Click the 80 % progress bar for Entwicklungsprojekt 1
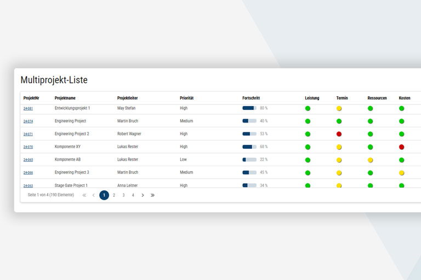 [249, 108]
